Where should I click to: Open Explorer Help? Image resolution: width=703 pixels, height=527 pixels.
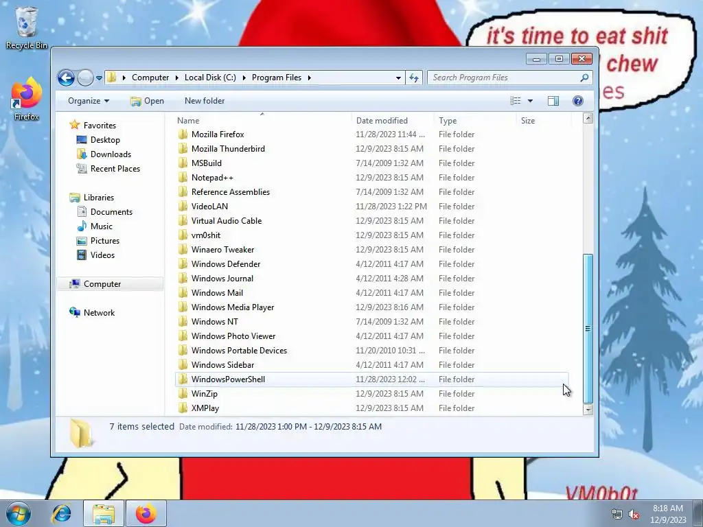click(x=578, y=101)
